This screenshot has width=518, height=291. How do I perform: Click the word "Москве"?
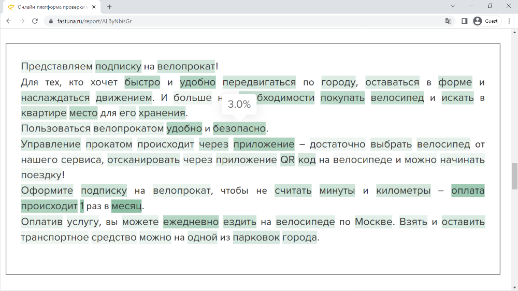[x=373, y=222]
